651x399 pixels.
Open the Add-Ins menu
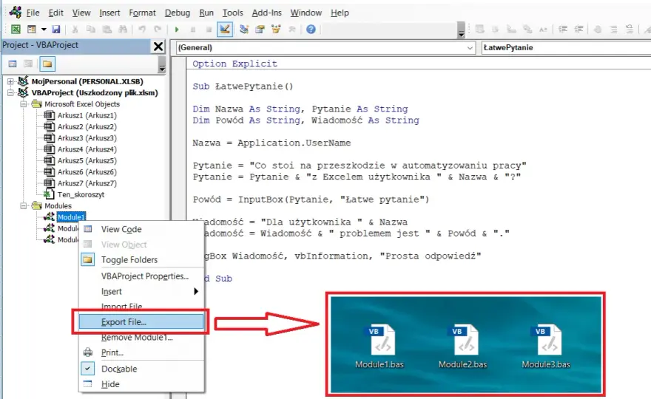pos(266,13)
